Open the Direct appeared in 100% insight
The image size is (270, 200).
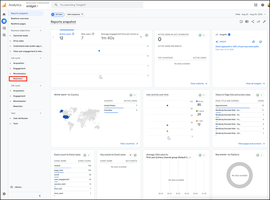point(237,47)
